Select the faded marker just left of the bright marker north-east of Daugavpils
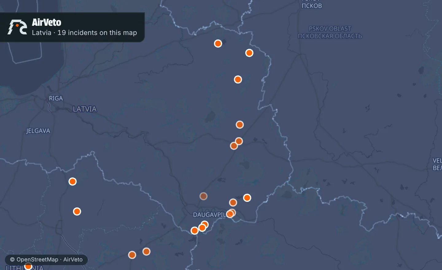The image size is (442, 270). point(233,202)
